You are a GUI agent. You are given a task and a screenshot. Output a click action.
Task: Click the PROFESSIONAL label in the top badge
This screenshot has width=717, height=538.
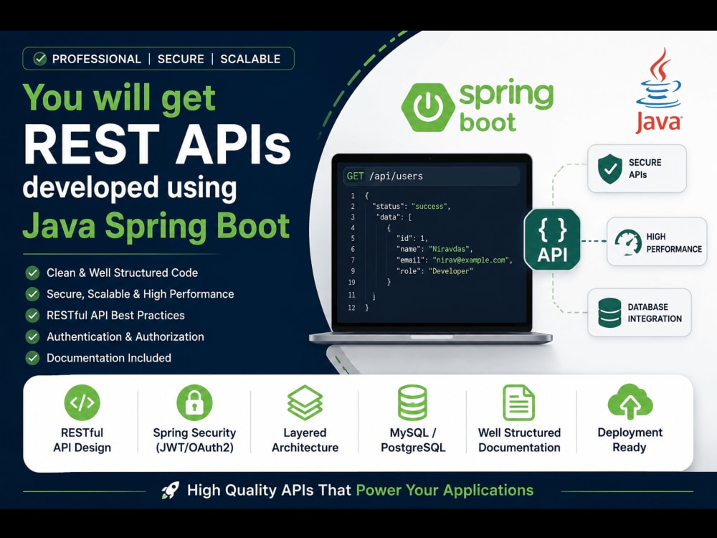pyautogui.click(x=97, y=59)
